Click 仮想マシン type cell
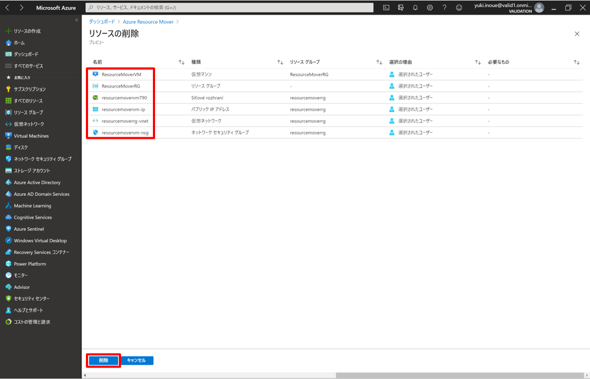This screenshot has height=379, width=590. pyautogui.click(x=202, y=75)
